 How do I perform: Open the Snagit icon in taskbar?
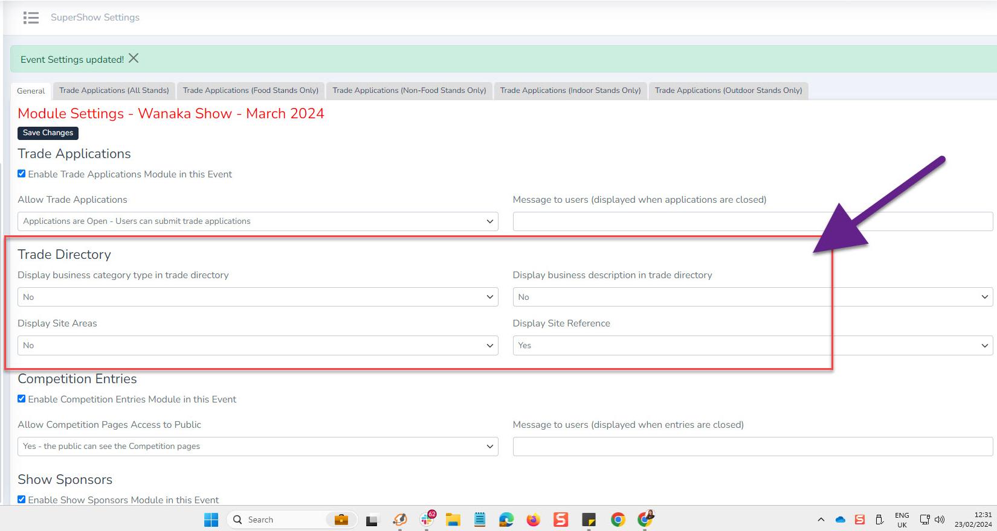click(x=561, y=520)
